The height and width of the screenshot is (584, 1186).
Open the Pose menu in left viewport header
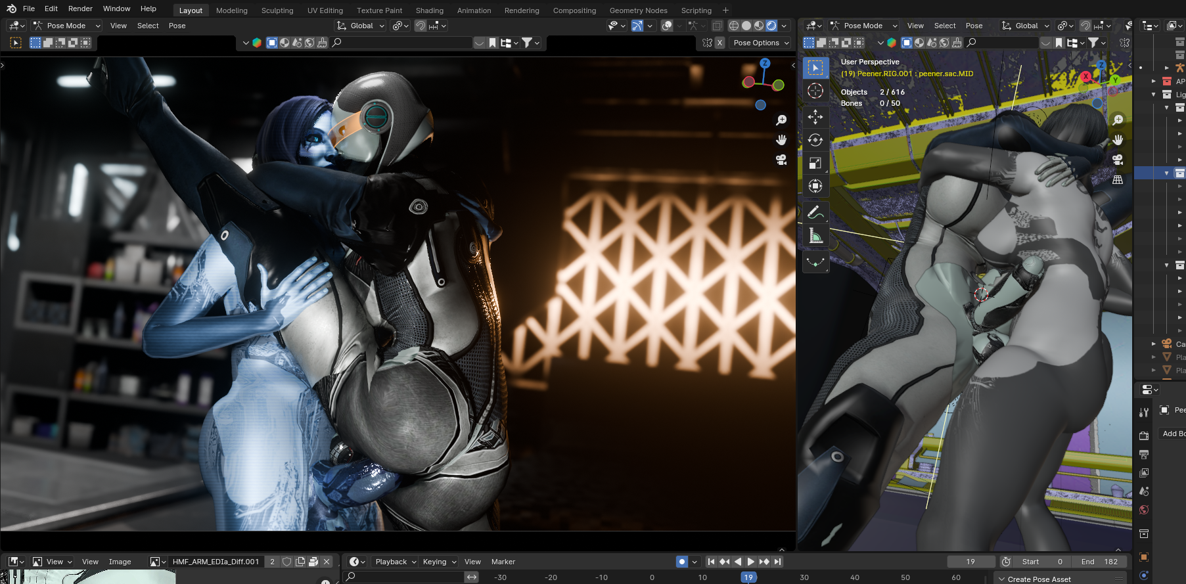point(177,26)
